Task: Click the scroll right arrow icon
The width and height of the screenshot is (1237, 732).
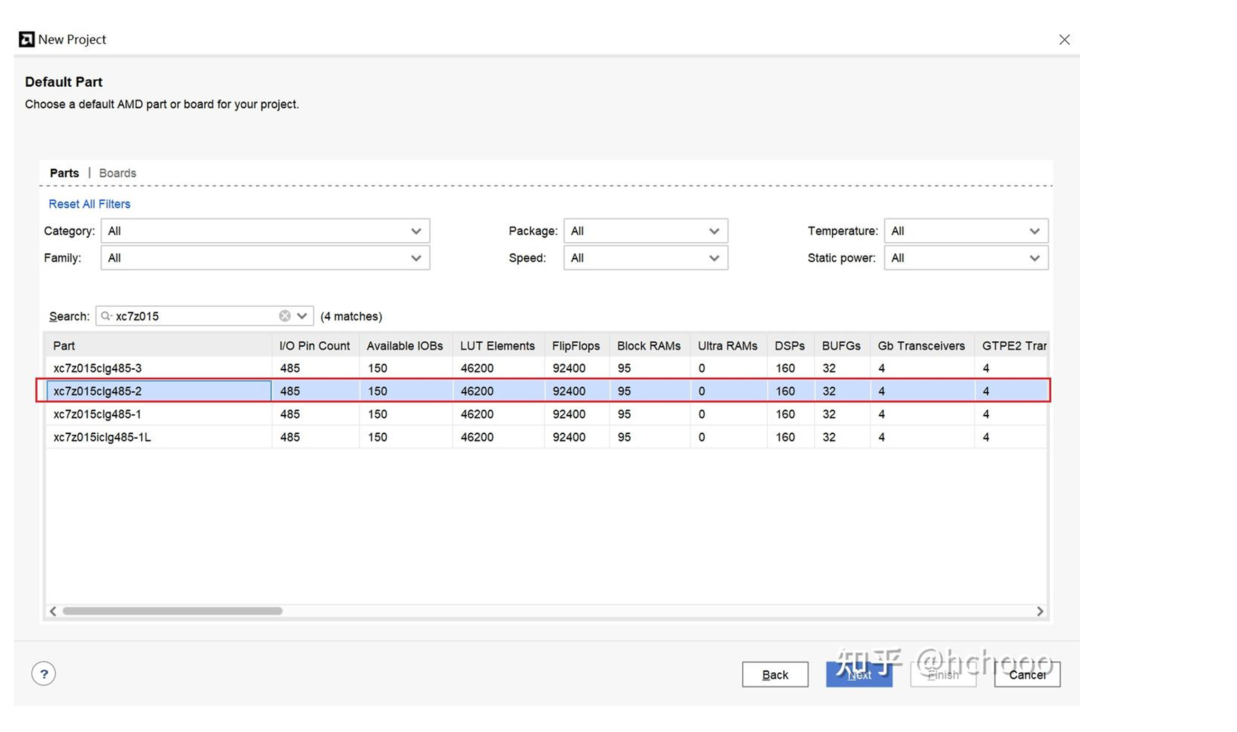Action: coord(1040,611)
